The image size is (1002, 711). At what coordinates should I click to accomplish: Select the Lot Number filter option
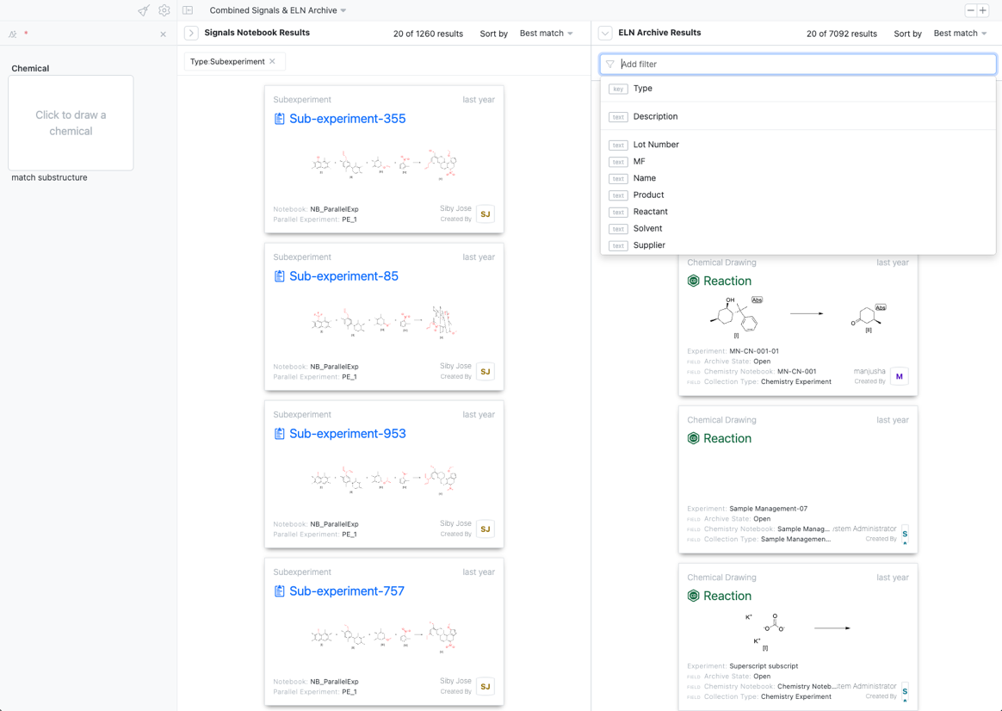[x=797, y=145]
